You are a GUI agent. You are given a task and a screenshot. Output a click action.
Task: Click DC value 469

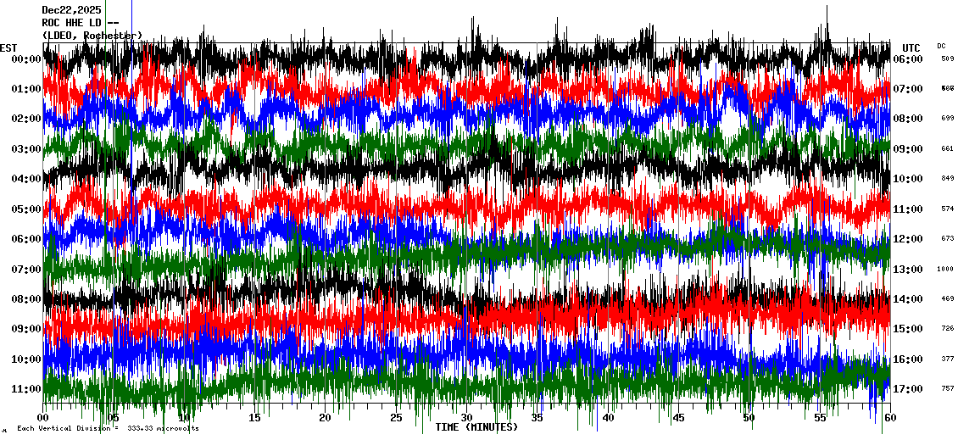[948, 298]
